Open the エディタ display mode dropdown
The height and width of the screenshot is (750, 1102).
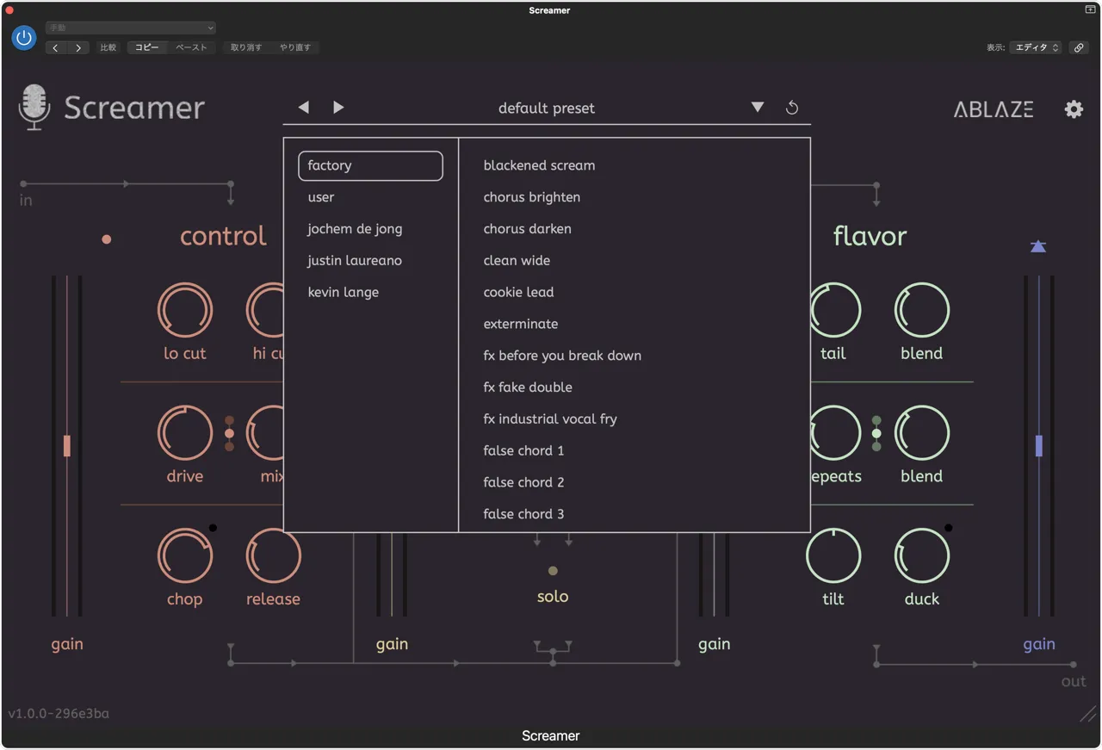click(1037, 48)
